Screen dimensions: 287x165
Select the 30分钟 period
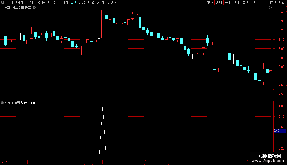coord(52,2)
